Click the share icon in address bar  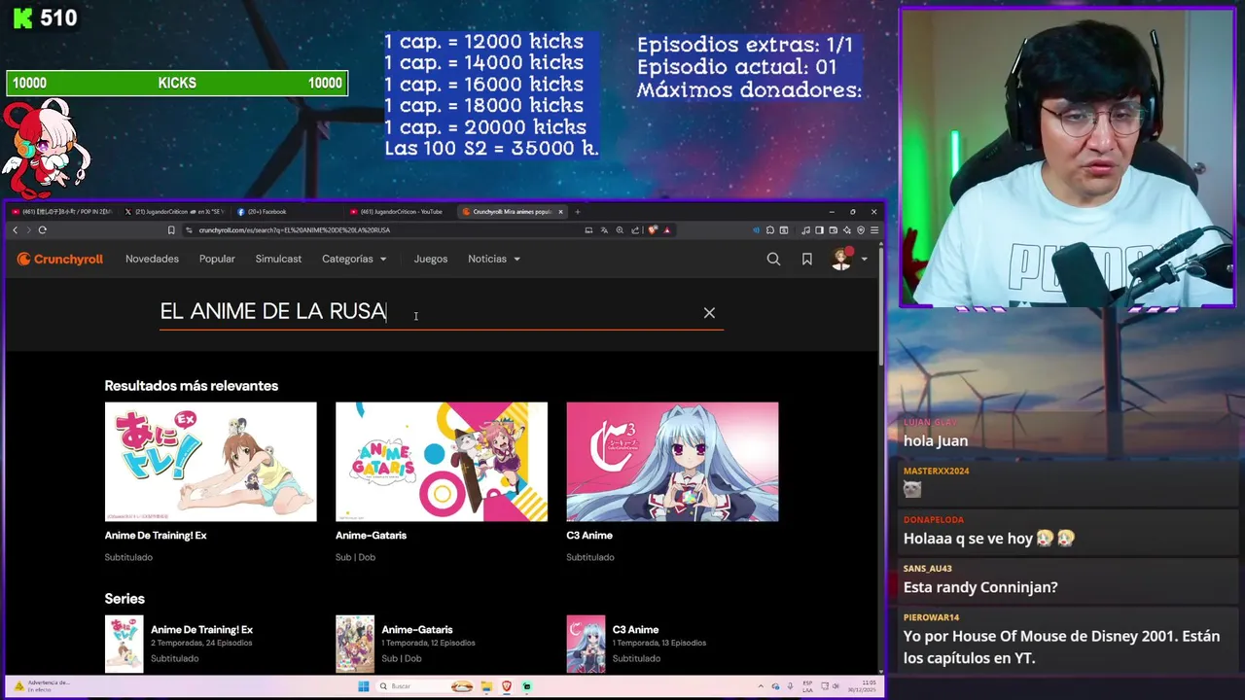[635, 230]
